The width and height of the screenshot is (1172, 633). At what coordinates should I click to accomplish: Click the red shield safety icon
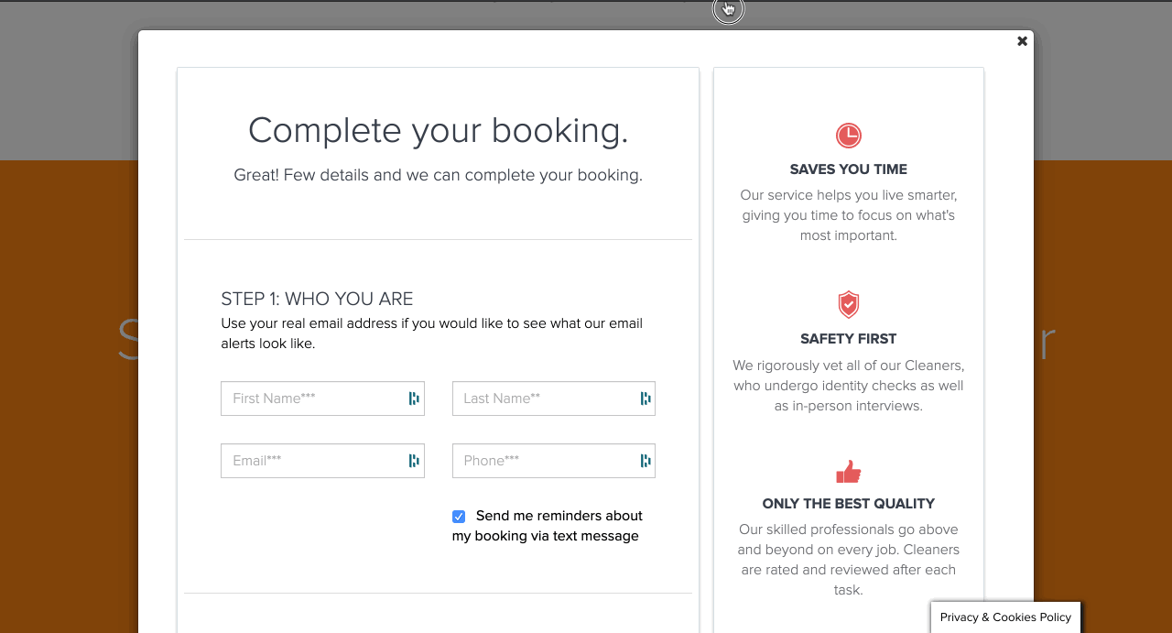coord(849,304)
